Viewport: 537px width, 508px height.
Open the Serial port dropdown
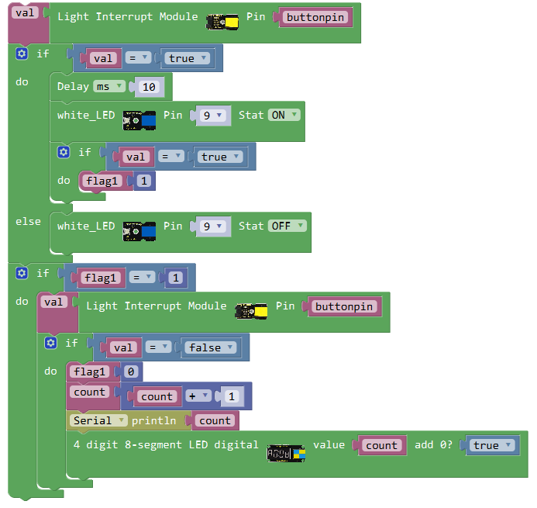pos(98,420)
